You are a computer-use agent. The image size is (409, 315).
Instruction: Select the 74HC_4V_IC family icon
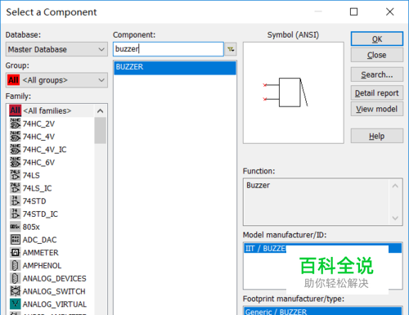(15, 150)
